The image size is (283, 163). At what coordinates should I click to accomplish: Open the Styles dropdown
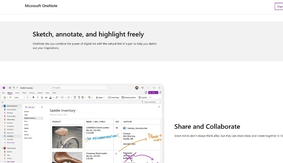(x=100, y=97)
